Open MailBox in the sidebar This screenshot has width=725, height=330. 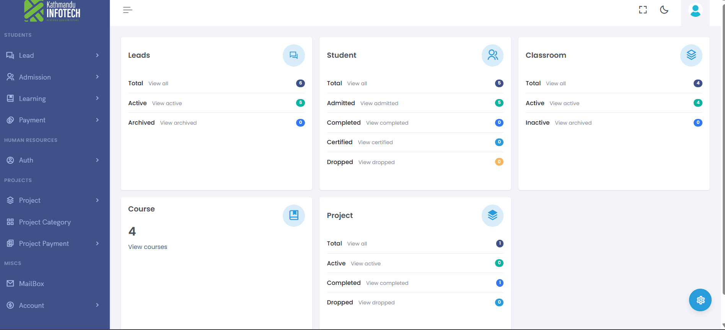31,284
